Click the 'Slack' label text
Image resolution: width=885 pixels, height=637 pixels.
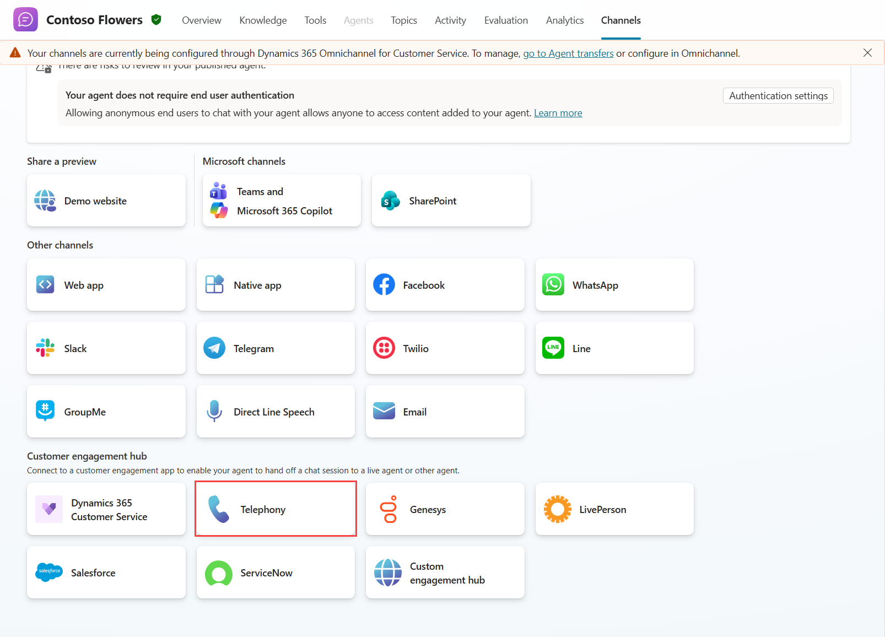[75, 349]
